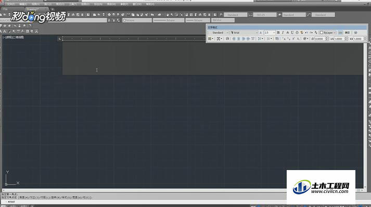Click the text editor ruler bar
Screen dimensions: 371x207
[x=134, y=38]
